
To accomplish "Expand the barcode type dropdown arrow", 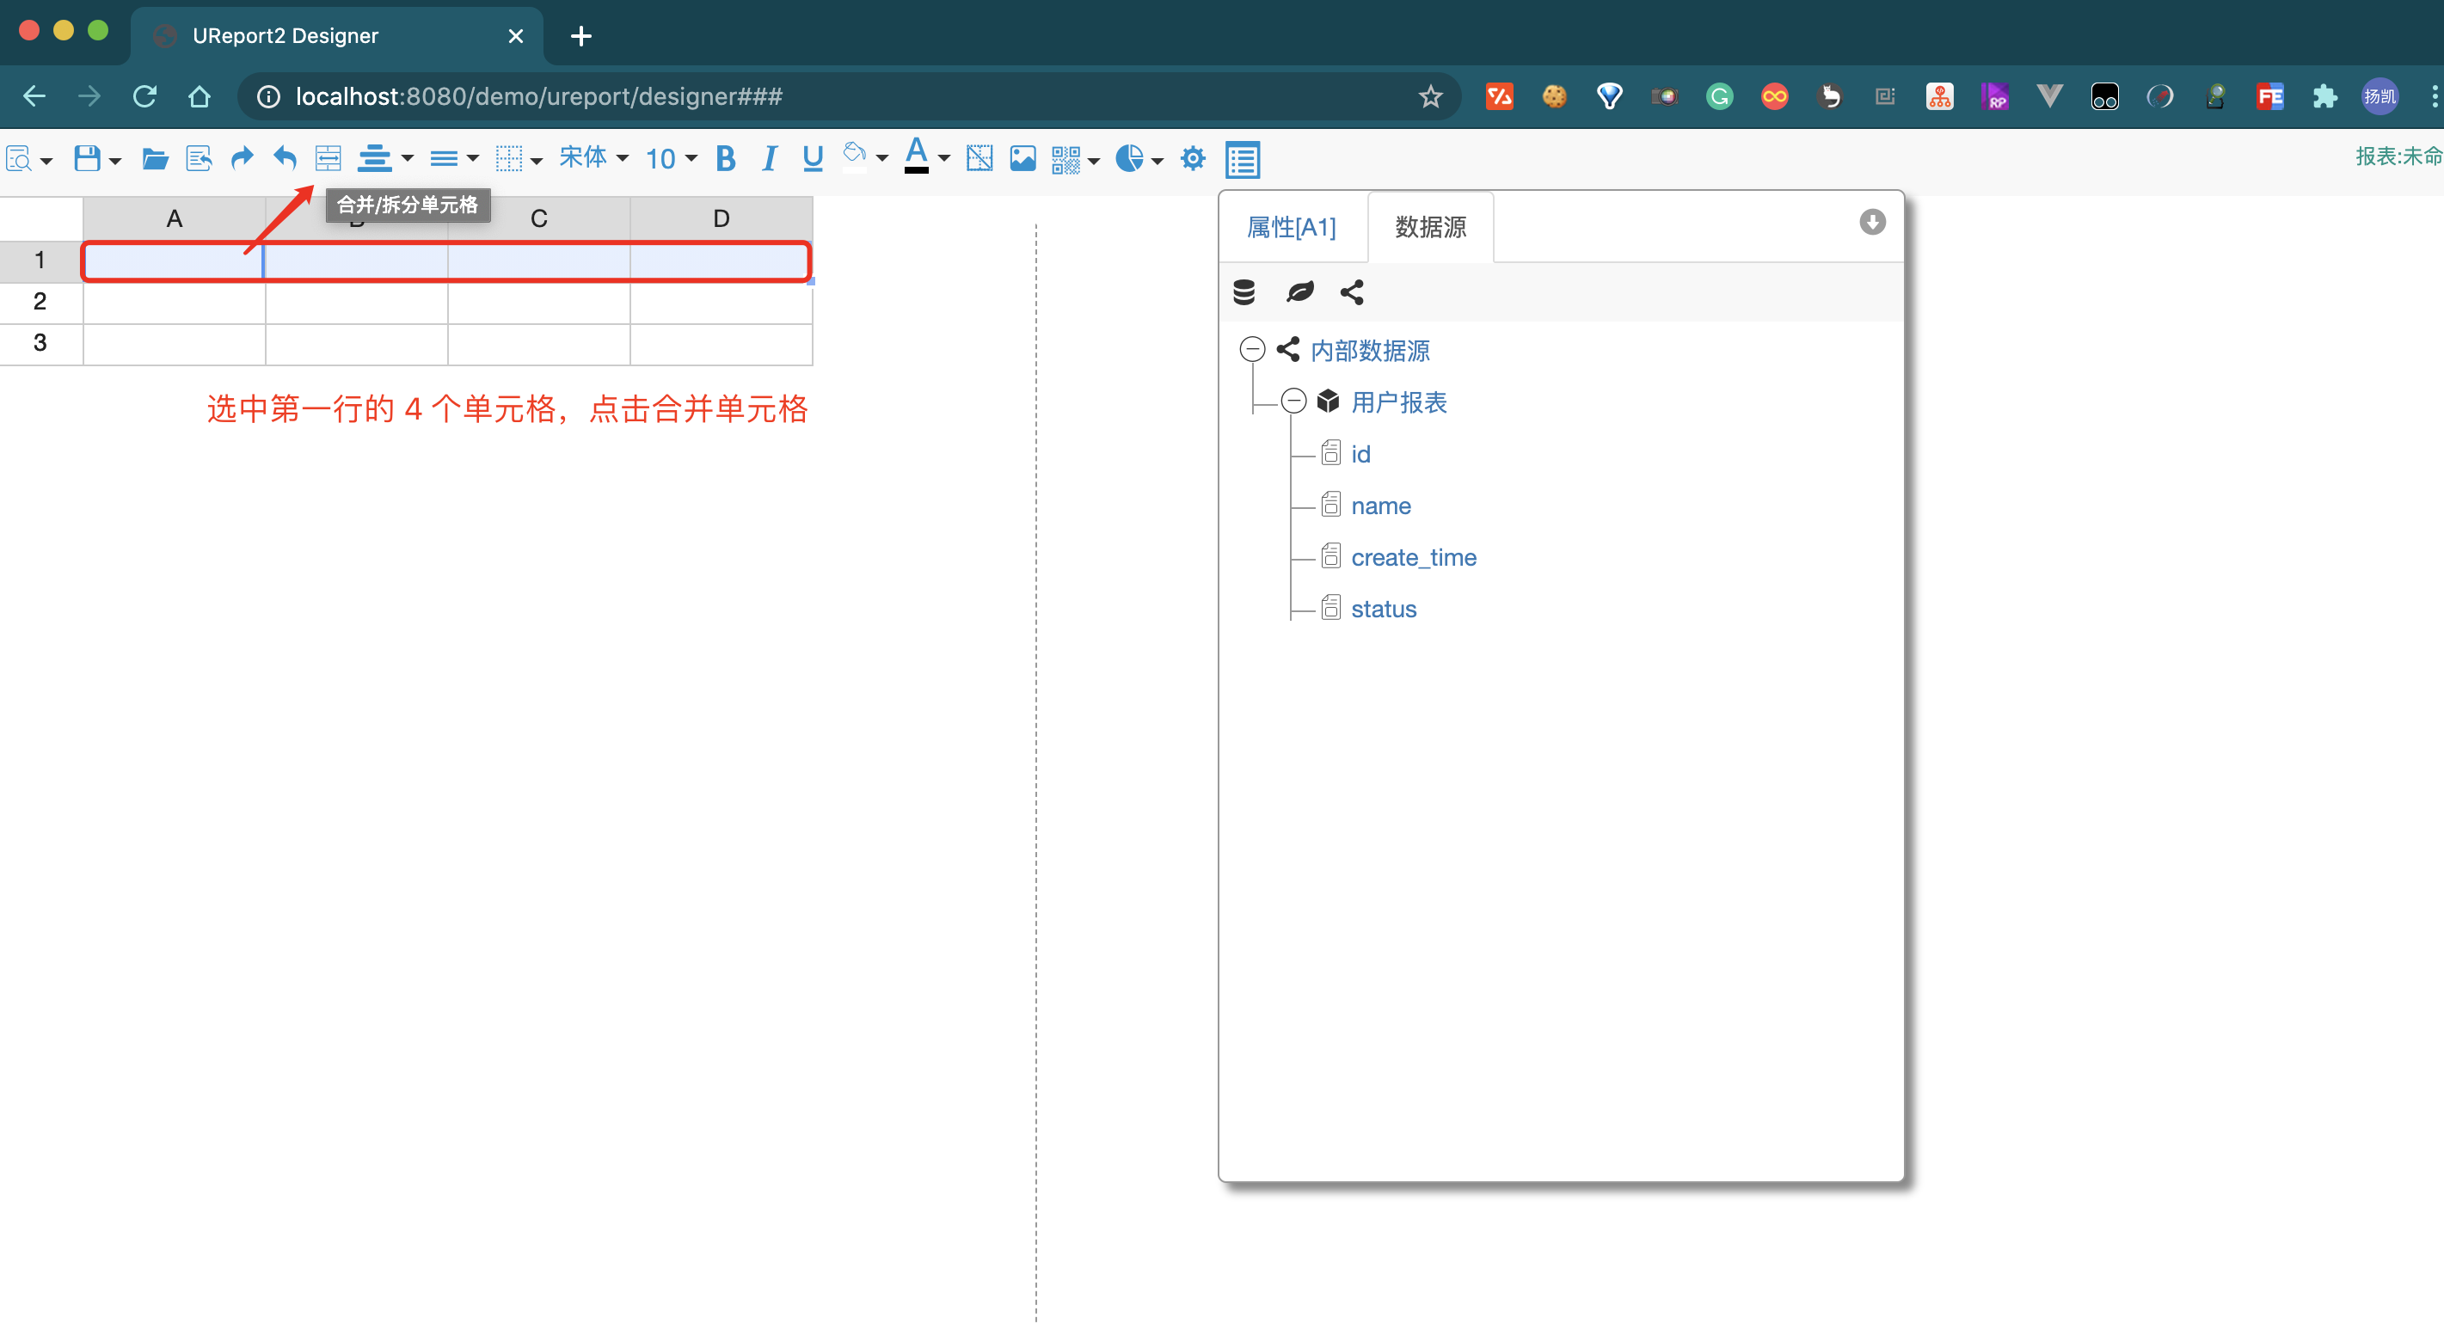I will (1094, 160).
